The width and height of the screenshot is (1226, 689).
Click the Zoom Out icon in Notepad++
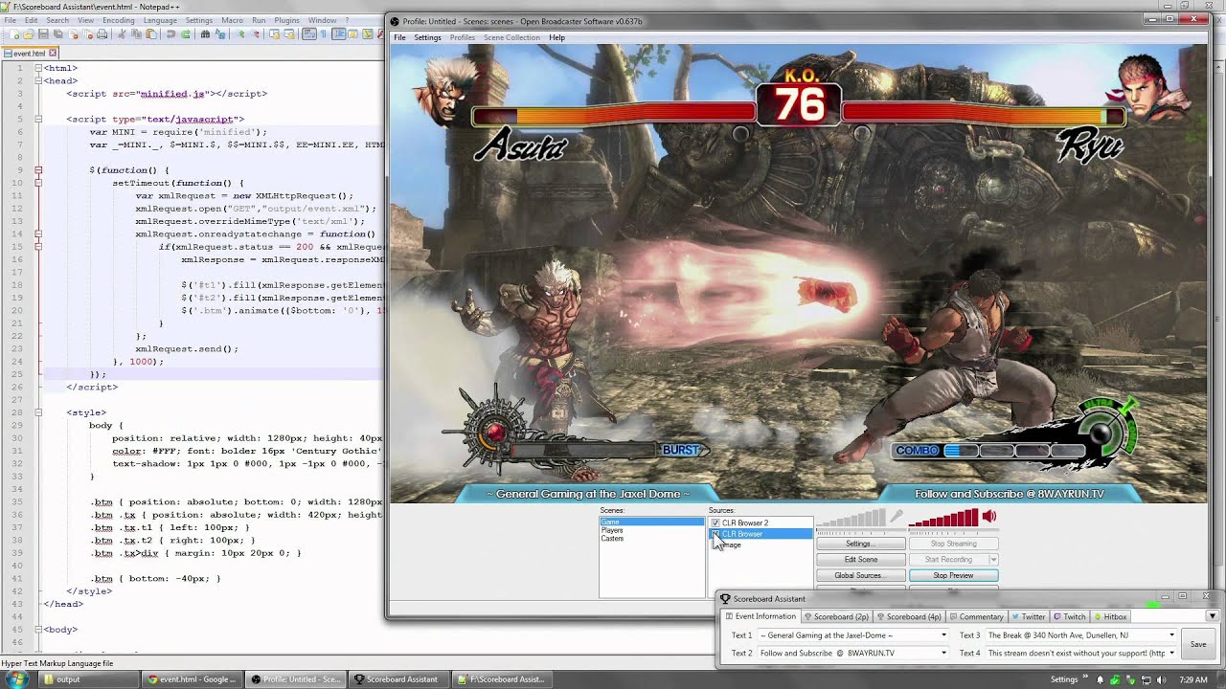click(x=256, y=34)
